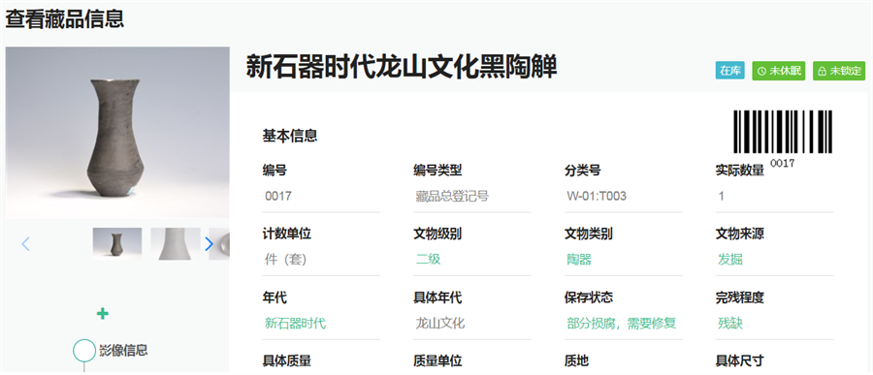This screenshot has height=375, width=873.
Task: Click the 编号 field showing 0017
Action: tap(321, 197)
